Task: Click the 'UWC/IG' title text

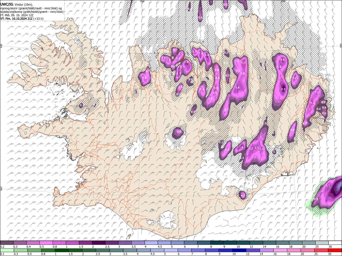Action: click(6, 5)
